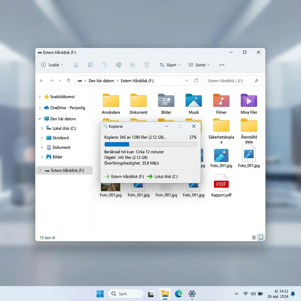301x301 pixels.
Task: Open the Shjert sort dropdown
Action: [x=170, y=65]
